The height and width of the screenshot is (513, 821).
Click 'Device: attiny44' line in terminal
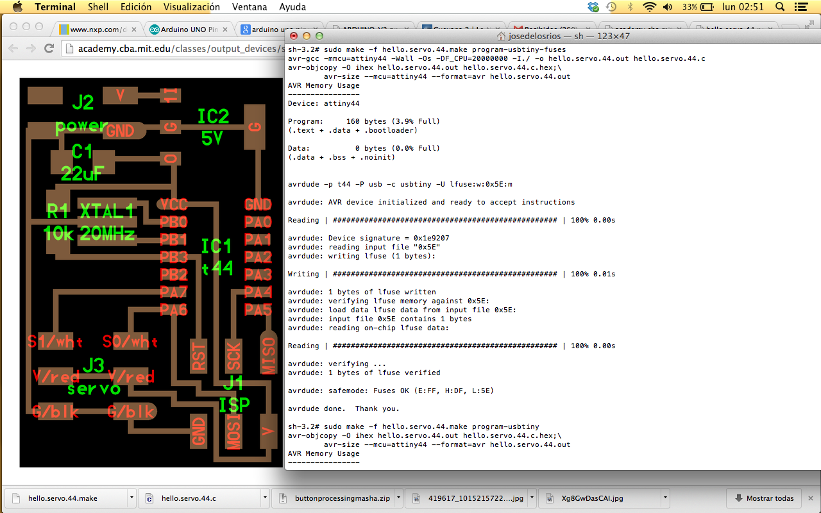click(324, 103)
